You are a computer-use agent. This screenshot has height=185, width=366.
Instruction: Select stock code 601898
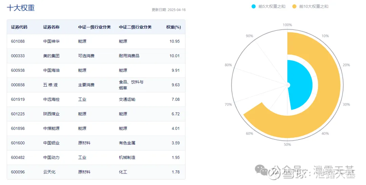tap(18, 129)
